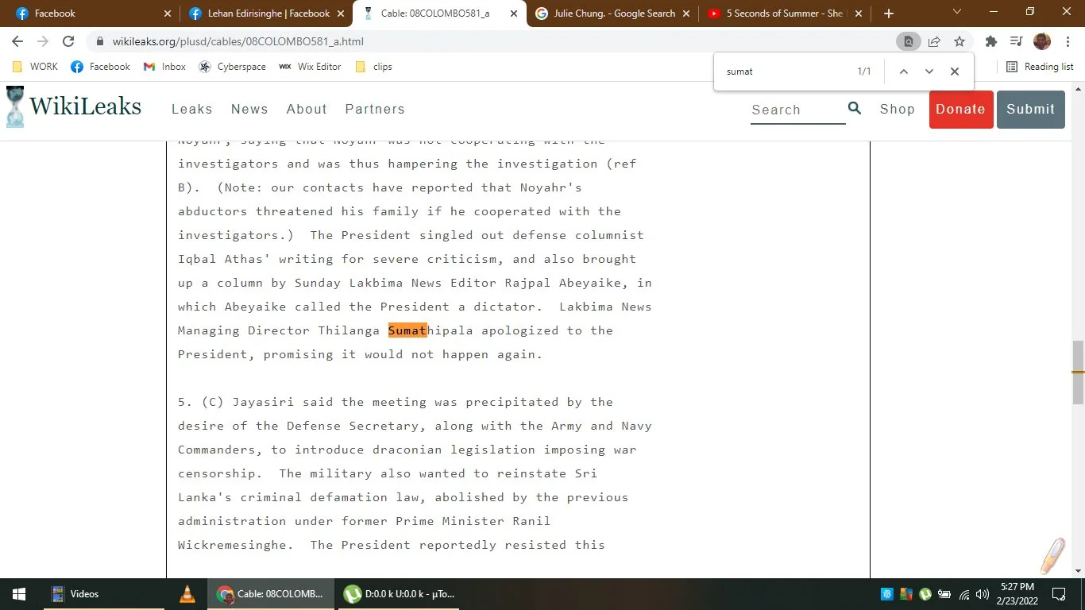The height and width of the screenshot is (610, 1085).
Task: Click the site info lock icon
Action: (x=99, y=41)
